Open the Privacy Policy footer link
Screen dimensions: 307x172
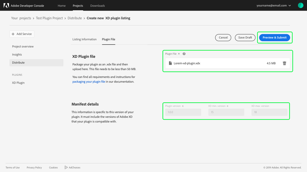34,168
